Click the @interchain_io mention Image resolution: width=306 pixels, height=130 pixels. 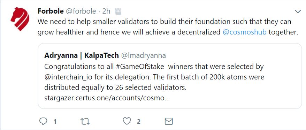(x=68, y=77)
